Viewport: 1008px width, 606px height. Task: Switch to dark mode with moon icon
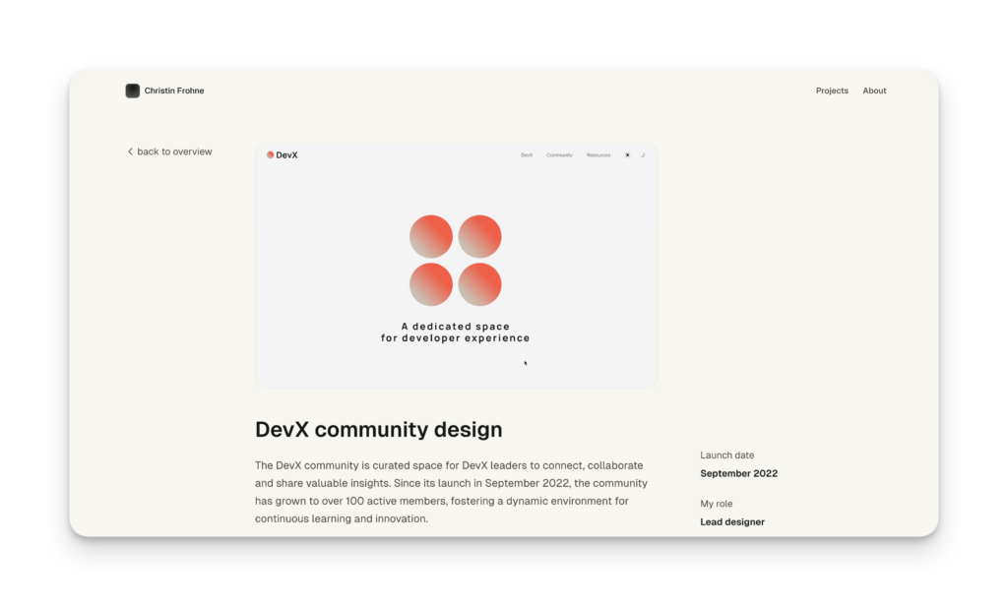point(643,155)
